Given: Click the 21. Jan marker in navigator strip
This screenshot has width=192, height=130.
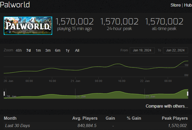Looking at the screenshot, I should click(x=81, y=97).
